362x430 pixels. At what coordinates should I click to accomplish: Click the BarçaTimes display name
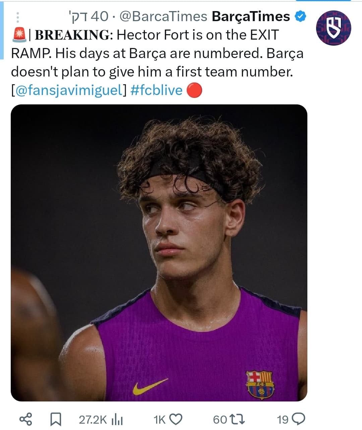click(x=251, y=16)
